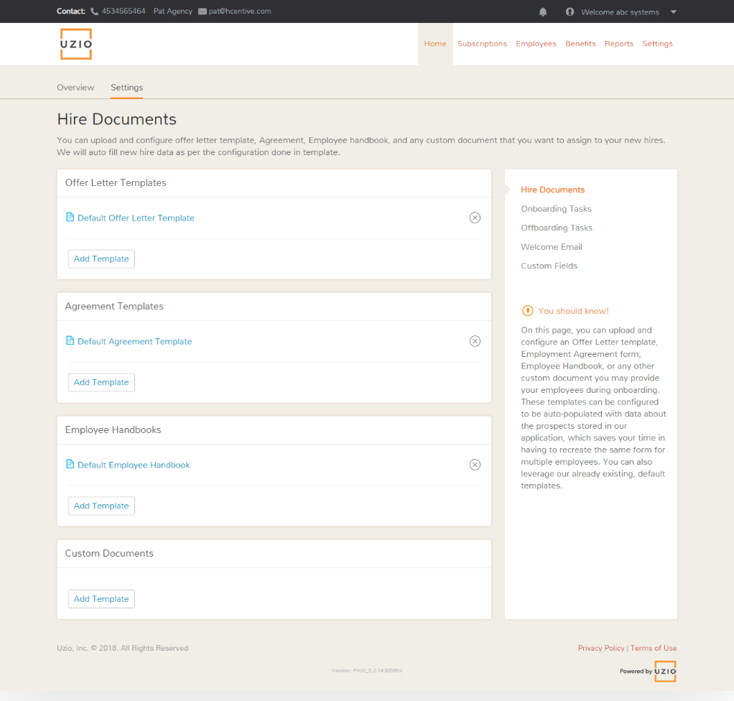Click the UZIO logo in header
Viewport: 734px width, 701px height.
[76, 44]
